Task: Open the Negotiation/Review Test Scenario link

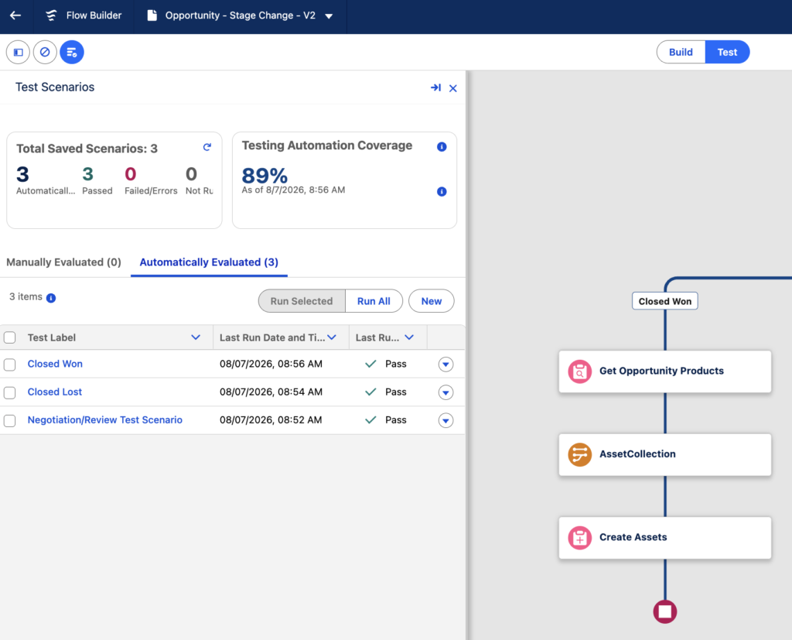Action: (105, 420)
